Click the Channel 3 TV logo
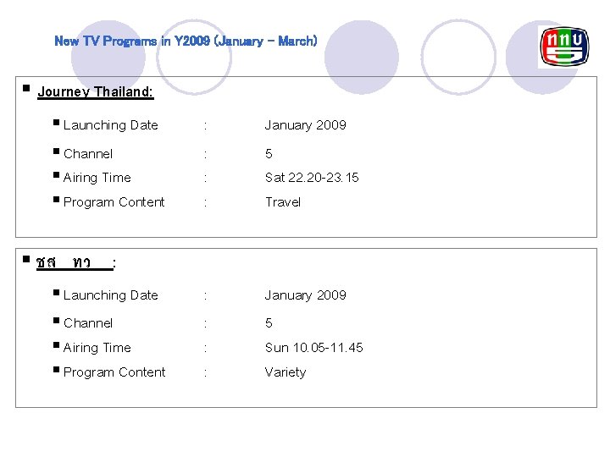The width and height of the screenshot is (610, 457). click(563, 47)
